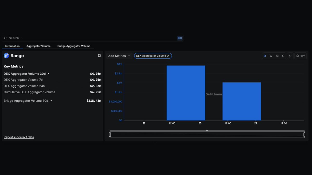Click Cumulative DEX Aggregator Volume row

[52, 92]
